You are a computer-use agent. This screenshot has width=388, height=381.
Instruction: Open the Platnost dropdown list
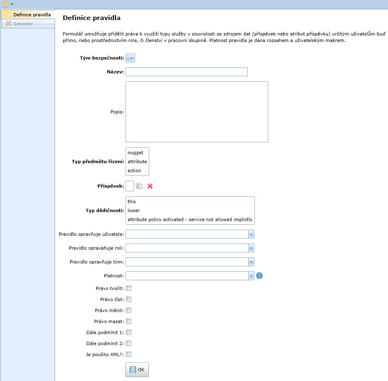coord(251,276)
